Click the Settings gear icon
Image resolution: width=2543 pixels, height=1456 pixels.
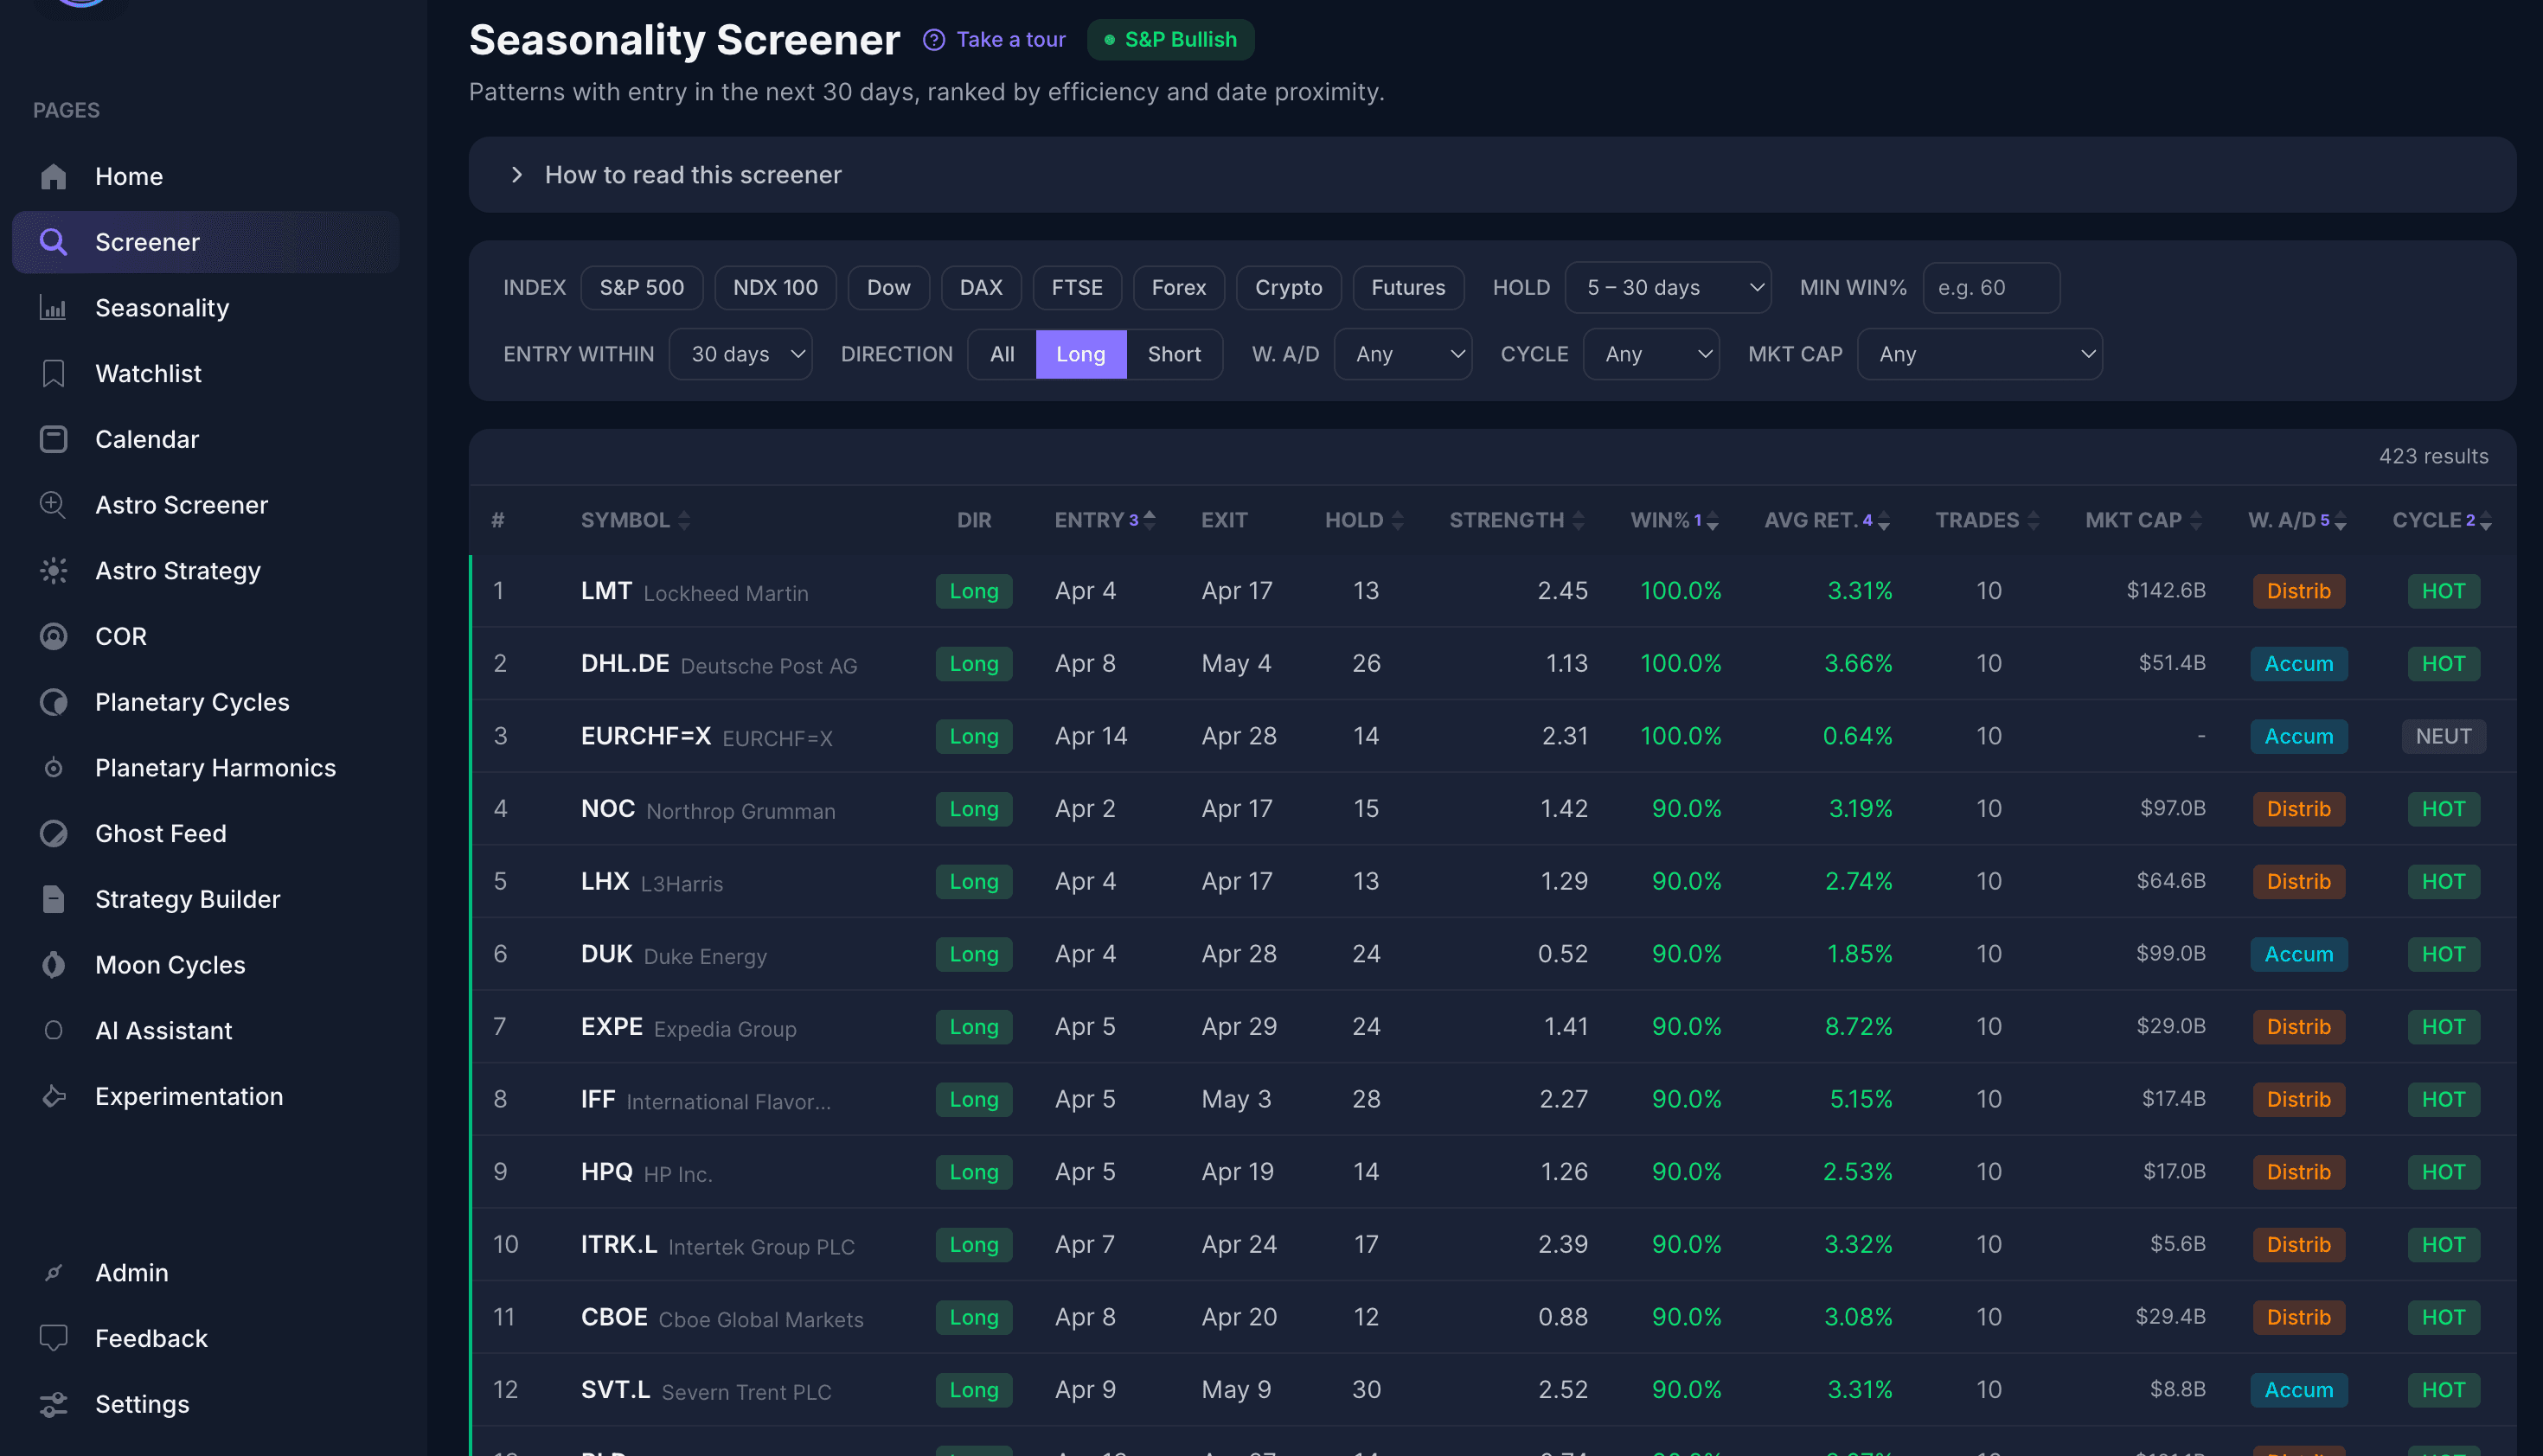tap(53, 1404)
